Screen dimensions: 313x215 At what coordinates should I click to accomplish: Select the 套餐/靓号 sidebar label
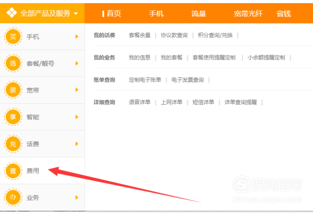click(x=40, y=63)
